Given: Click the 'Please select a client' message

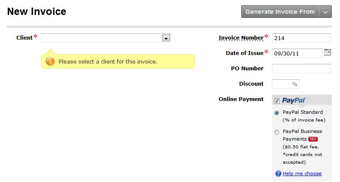Looking at the screenshot, I should click(x=108, y=62).
